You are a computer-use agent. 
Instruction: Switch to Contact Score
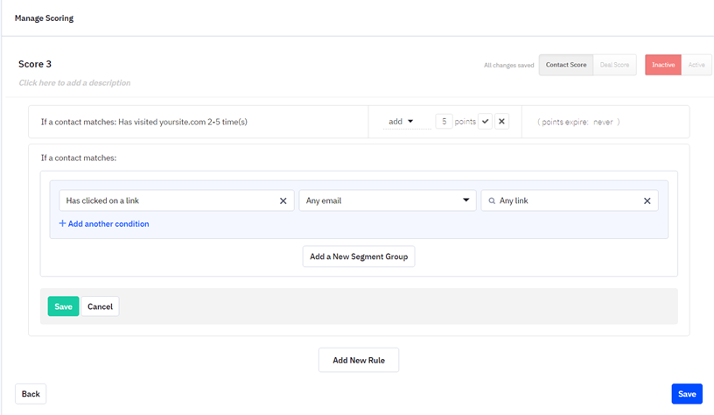tap(566, 65)
